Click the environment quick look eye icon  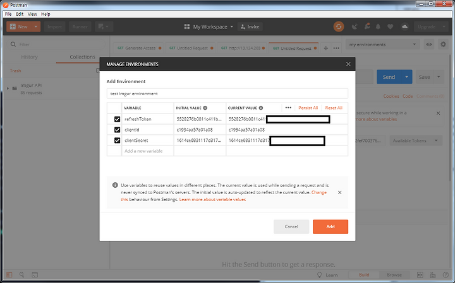click(428, 45)
